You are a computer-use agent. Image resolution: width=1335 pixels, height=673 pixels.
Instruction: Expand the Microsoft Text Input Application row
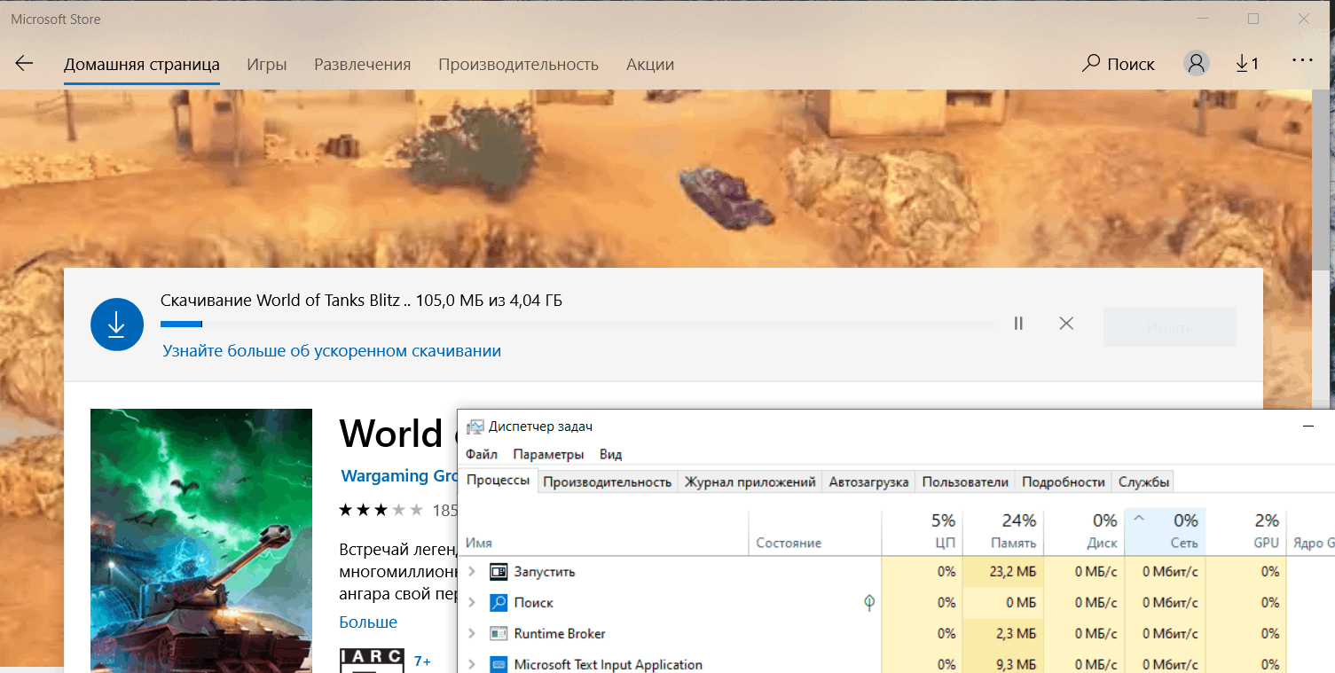click(472, 664)
